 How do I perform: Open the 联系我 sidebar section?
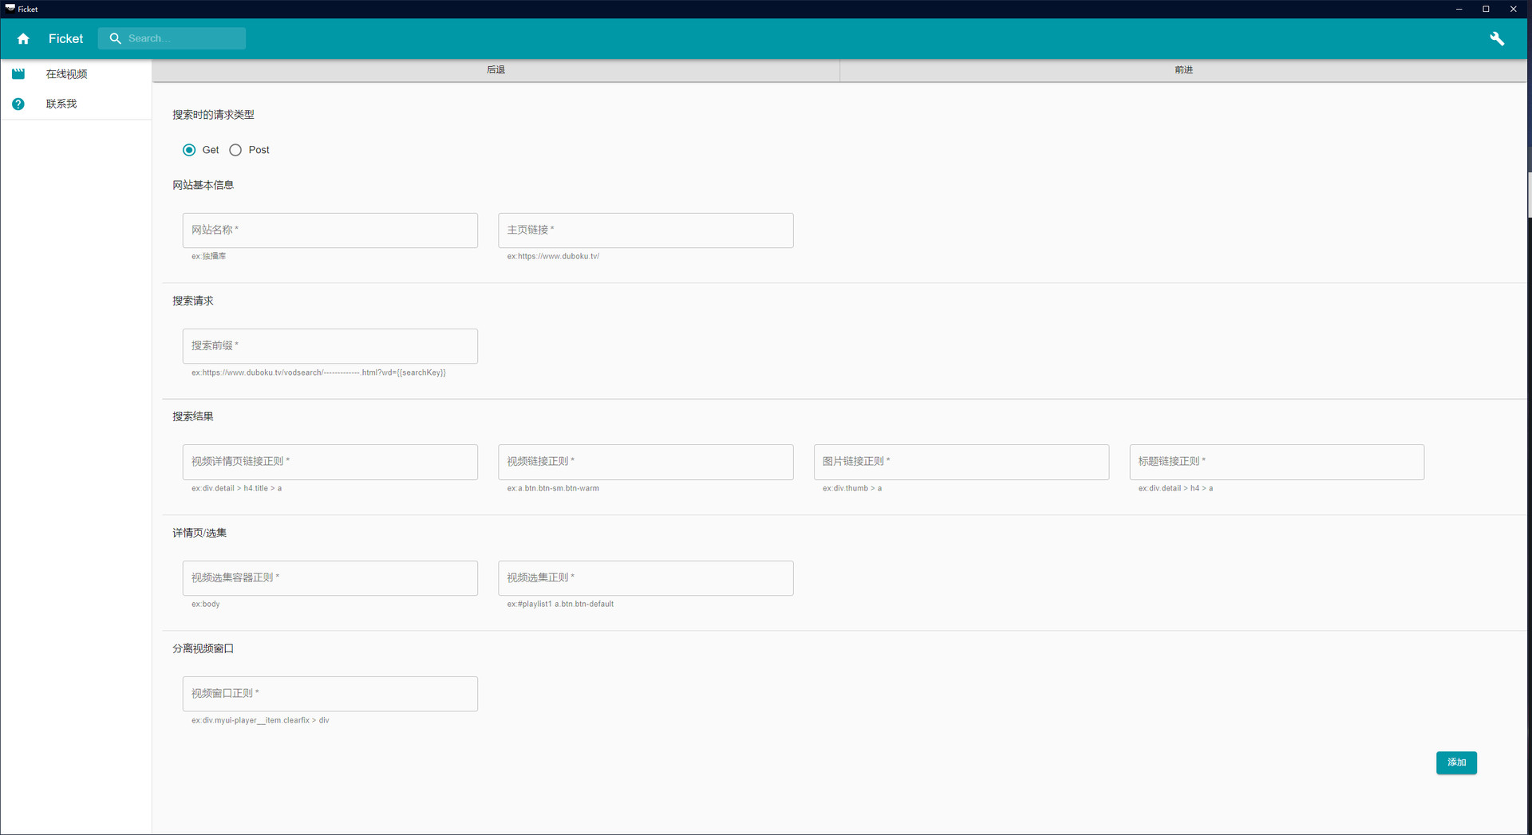click(61, 104)
